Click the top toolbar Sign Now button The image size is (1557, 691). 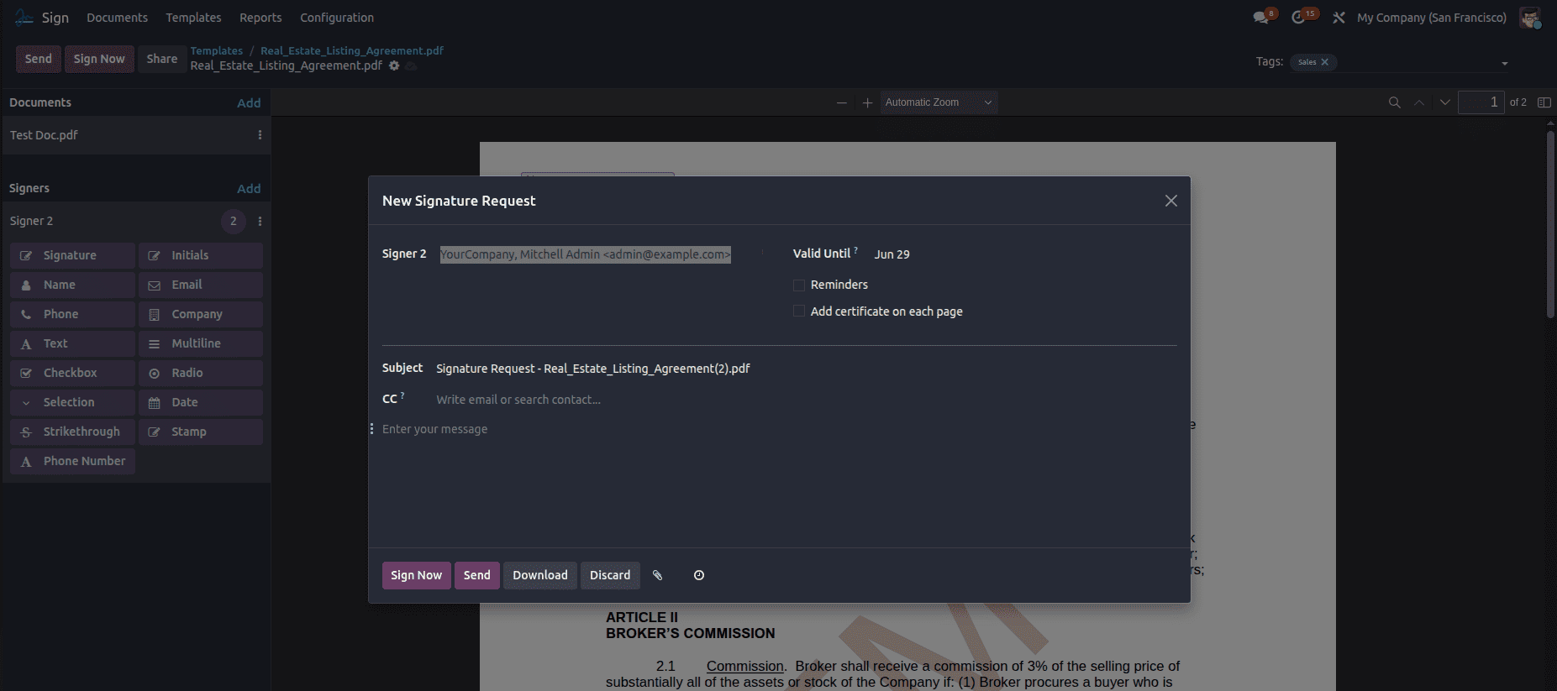pyautogui.click(x=99, y=59)
